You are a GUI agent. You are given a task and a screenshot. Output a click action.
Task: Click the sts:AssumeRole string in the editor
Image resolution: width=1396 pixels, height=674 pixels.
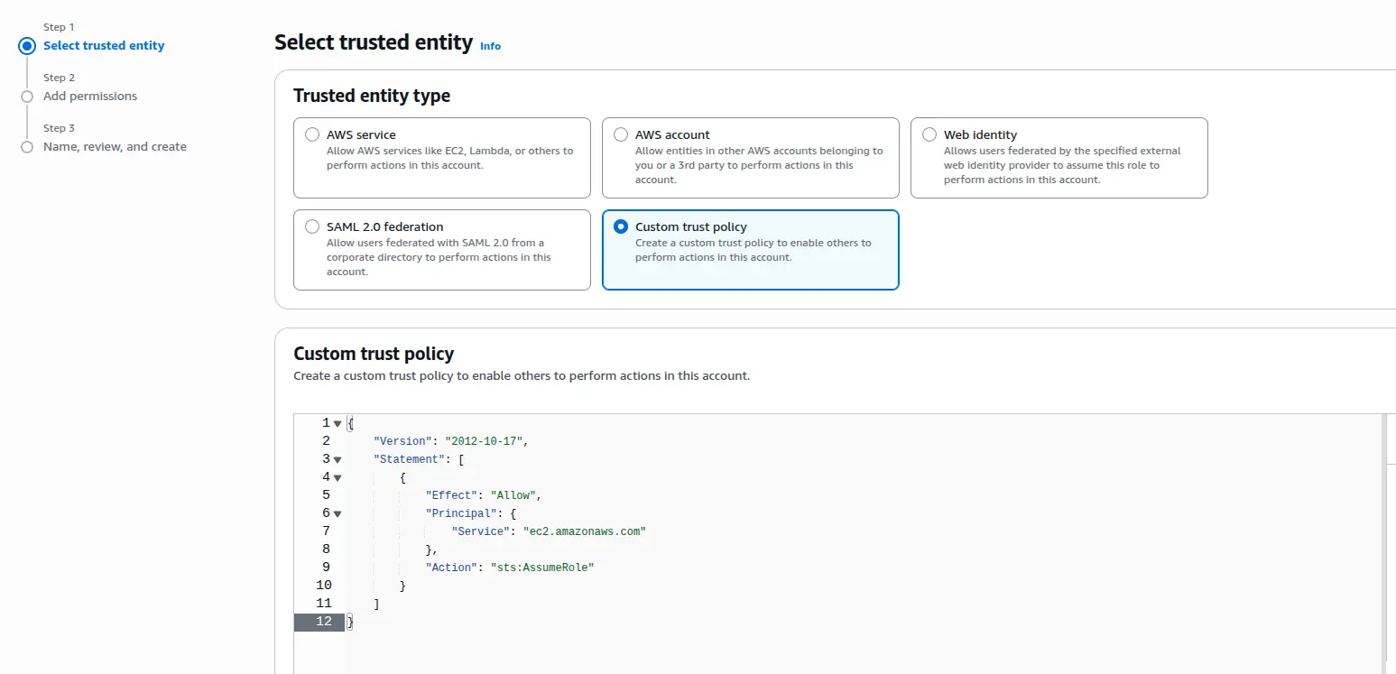(542, 567)
